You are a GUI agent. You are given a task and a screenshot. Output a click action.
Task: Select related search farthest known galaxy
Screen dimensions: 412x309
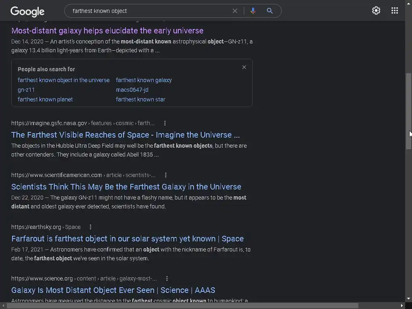[x=144, y=80]
